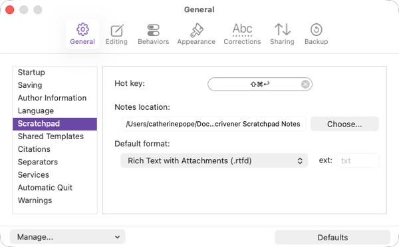The image size is (399, 247).
Task: Open the Corrections preferences pane
Action: click(x=242, y=34)
